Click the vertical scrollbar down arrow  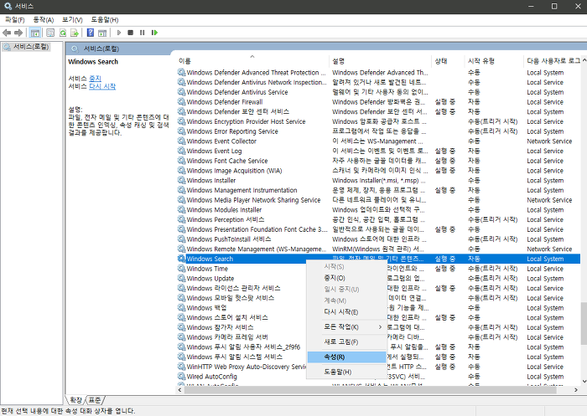pyautogui.click(x=584, y=381)
